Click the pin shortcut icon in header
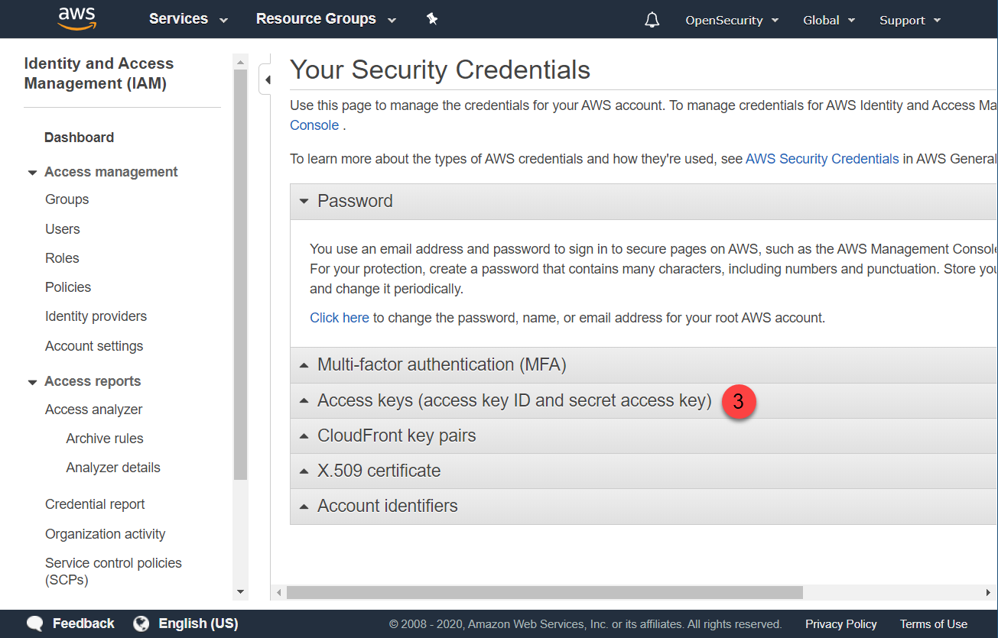The image size is (998, 638). [432, 19]
